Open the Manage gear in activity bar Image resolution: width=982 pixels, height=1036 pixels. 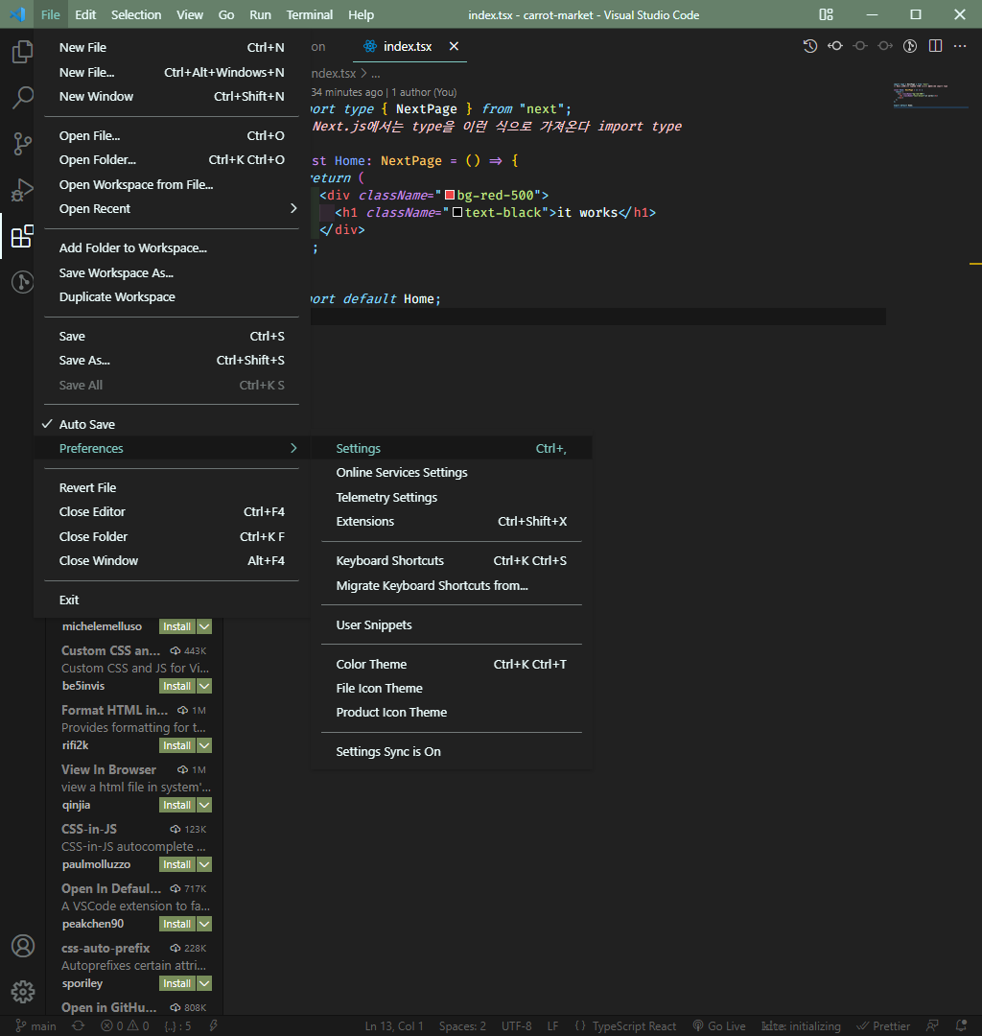tap(22, 992)
